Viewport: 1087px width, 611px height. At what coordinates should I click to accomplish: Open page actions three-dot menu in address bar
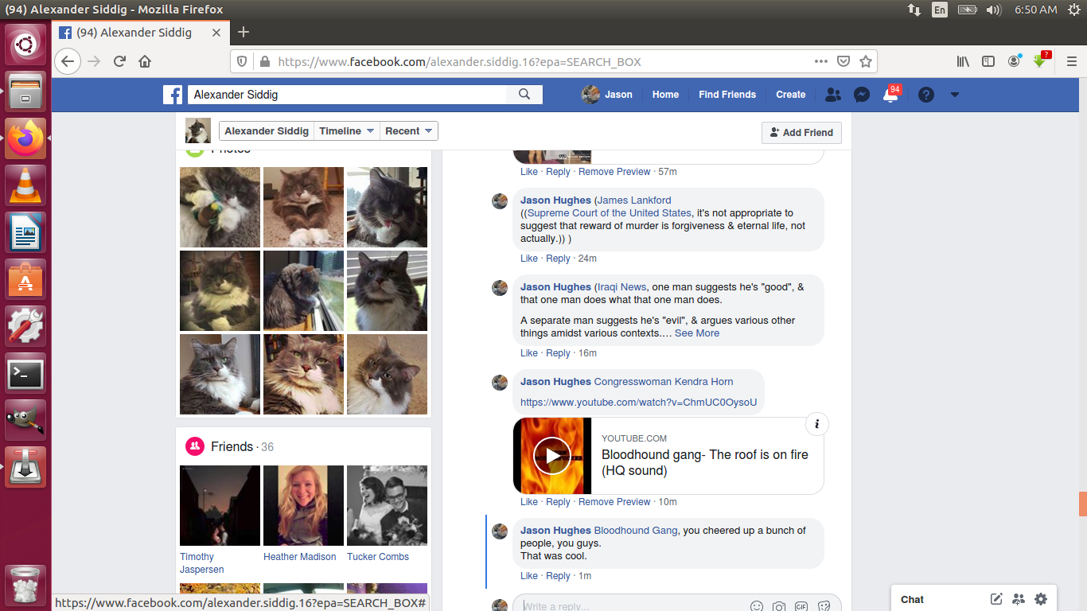pyautogui.click(x=821, y=61)
